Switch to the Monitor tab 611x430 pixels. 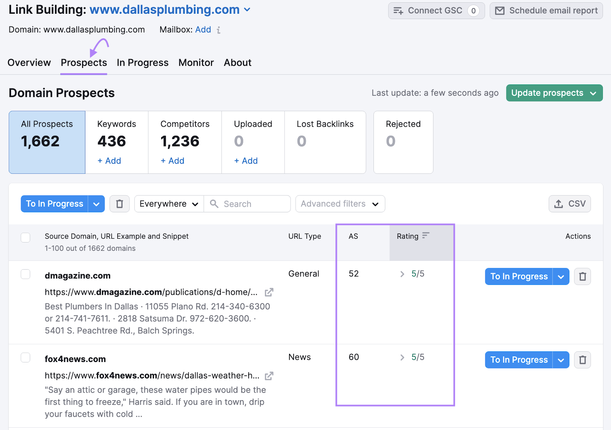pyautogui.click(x=196, y=62)
